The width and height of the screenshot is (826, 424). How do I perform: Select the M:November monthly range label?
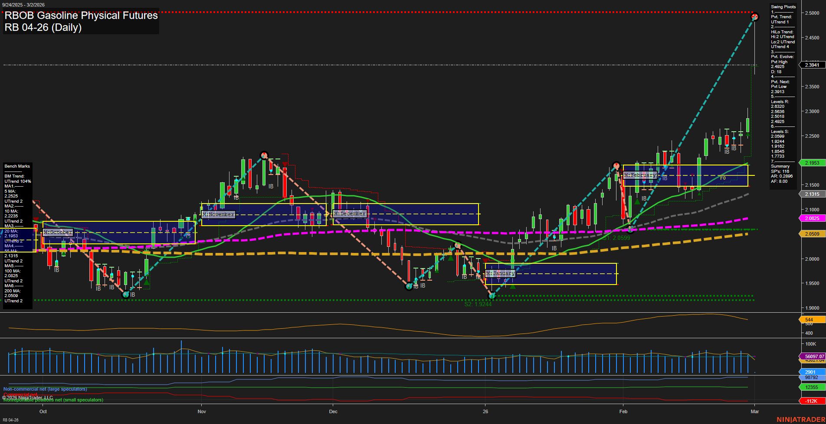(218, 214)
